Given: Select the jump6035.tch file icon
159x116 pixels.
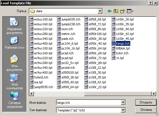Looking at the screenshot, I should 59,19.
